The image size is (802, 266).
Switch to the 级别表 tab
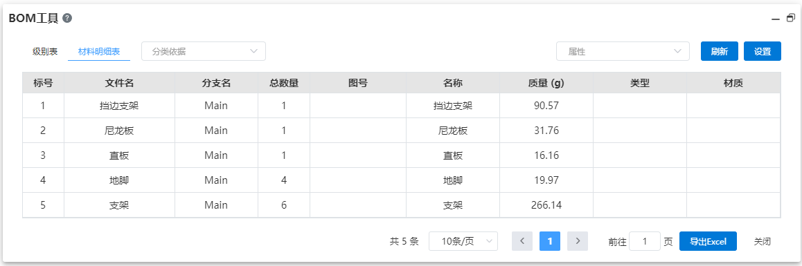(45, 51)
